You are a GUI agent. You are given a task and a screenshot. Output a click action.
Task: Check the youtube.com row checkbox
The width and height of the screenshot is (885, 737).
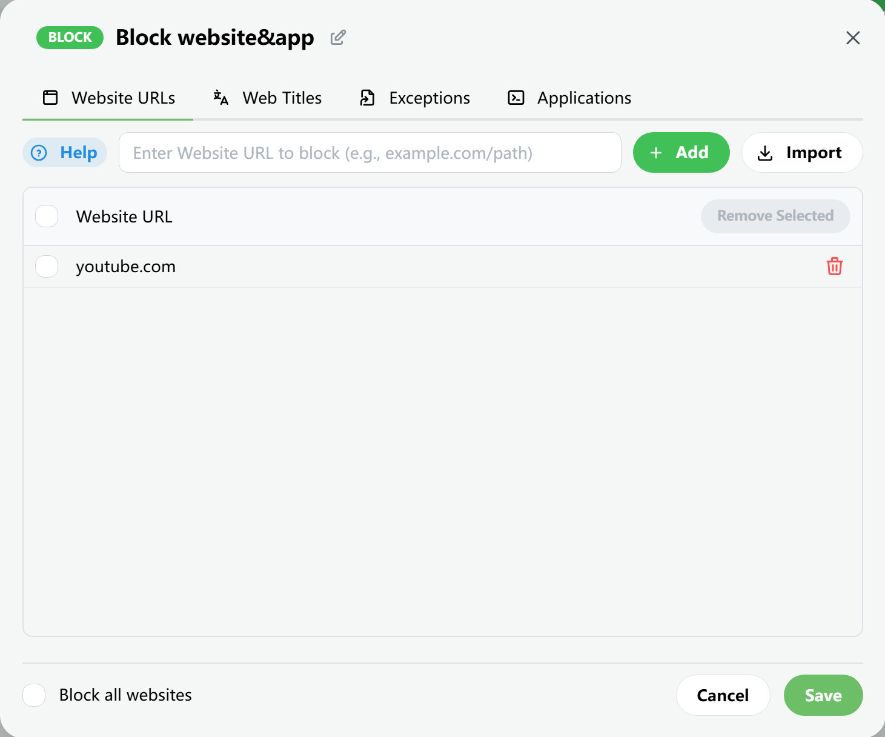pos(47,266)
